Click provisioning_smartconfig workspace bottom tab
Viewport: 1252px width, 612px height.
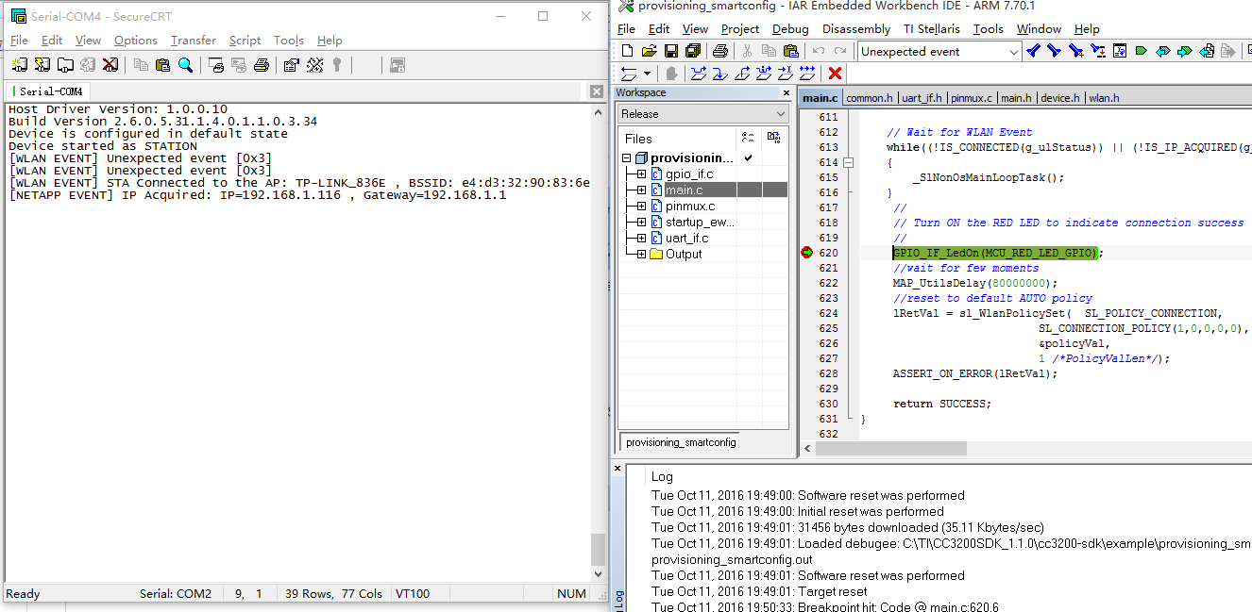tap(680, 442)
